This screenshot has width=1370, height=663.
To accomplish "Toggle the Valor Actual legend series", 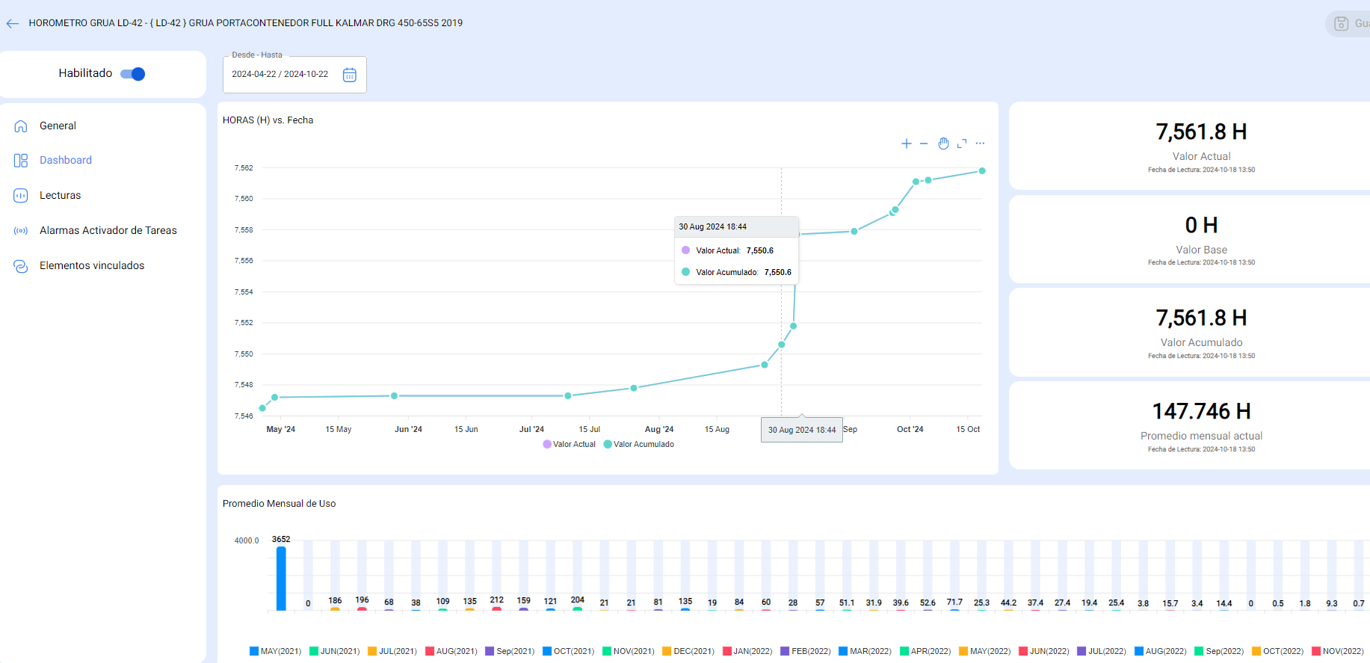I will pos(569,445).
